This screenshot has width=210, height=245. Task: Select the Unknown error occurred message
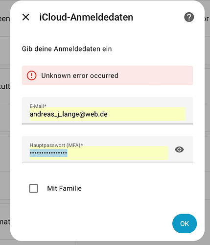pos(80,75)
